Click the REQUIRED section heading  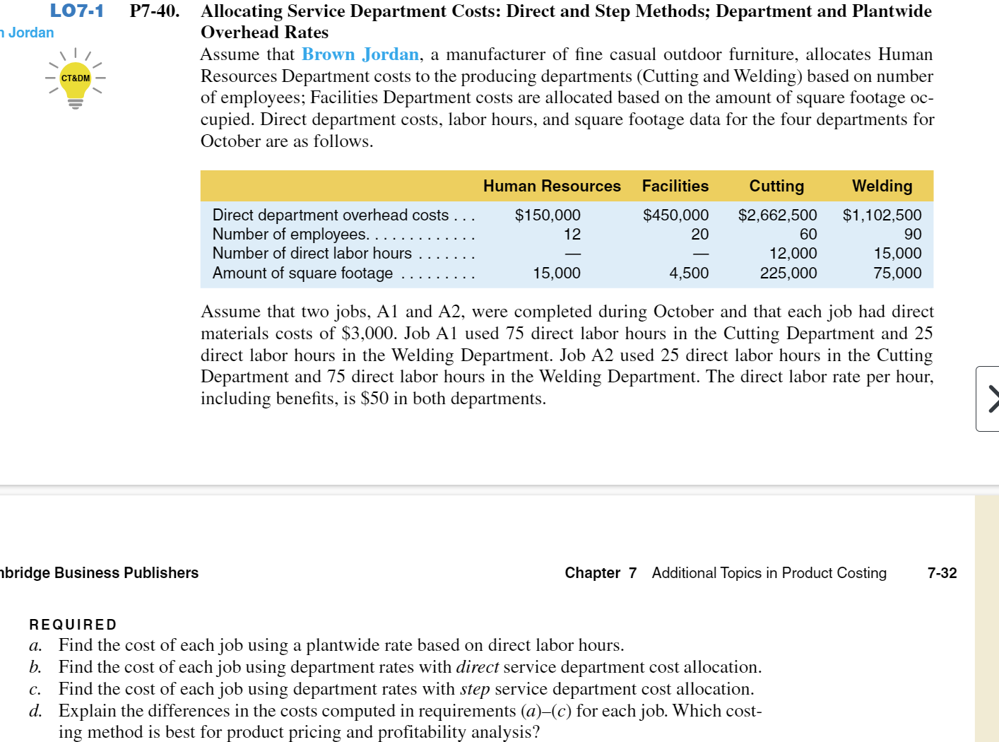tap(73, 624)
